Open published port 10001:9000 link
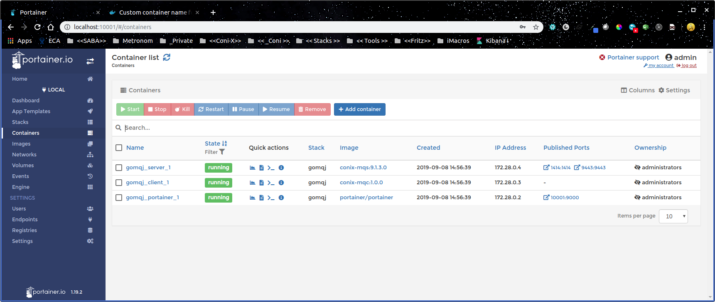Screen dimensions: 715x302 [561, 198]
